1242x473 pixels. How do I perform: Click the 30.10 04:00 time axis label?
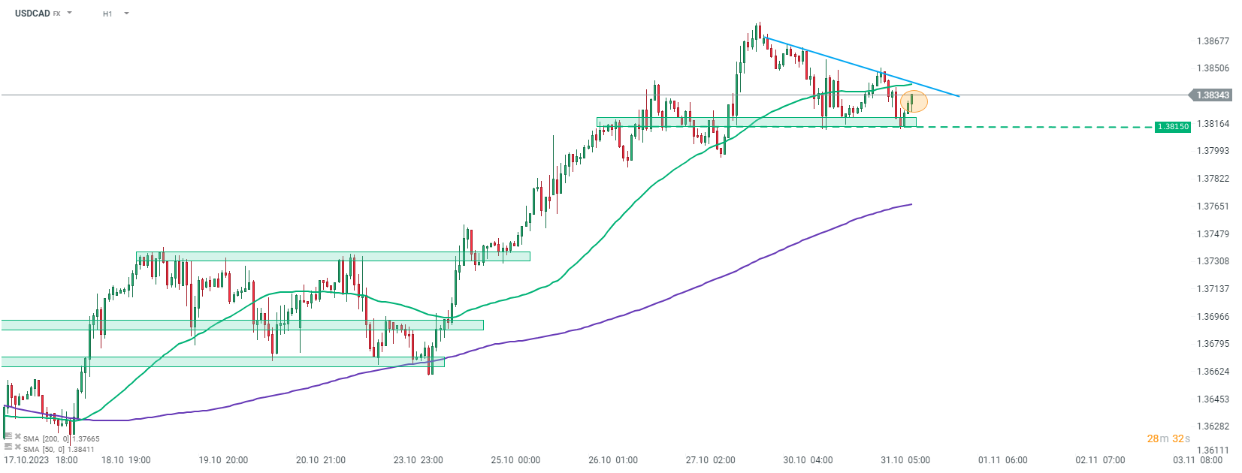click(x=808, y=459)
